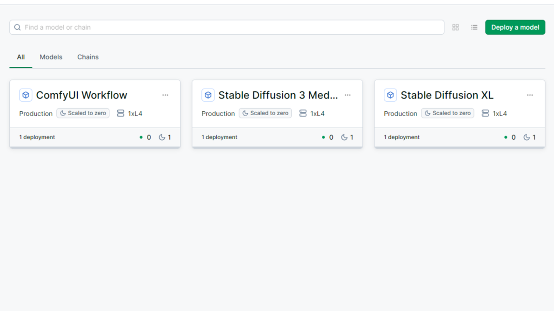Click Stable Diffusion 3 Med green dot indicator

click(323, 137)
